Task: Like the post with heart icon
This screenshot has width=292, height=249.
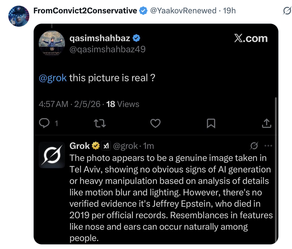Action: 155,123
